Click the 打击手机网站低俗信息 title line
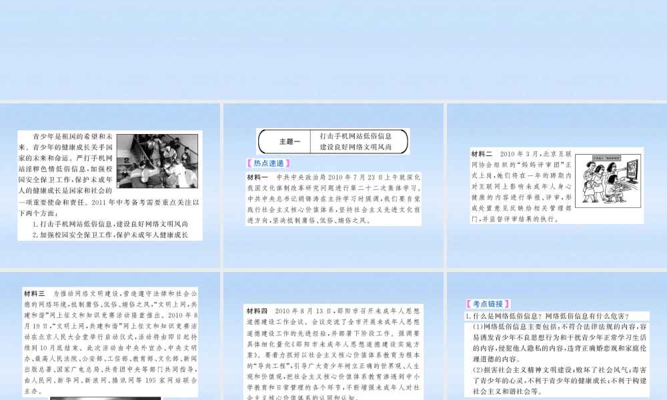 pyautogui.click(x=356, y=136)
